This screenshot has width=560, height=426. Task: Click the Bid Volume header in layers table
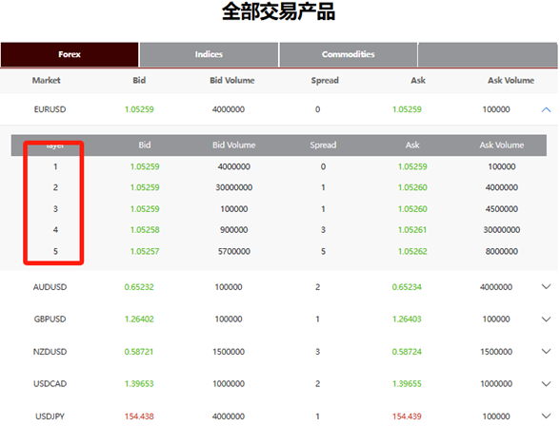pos(234,145)
